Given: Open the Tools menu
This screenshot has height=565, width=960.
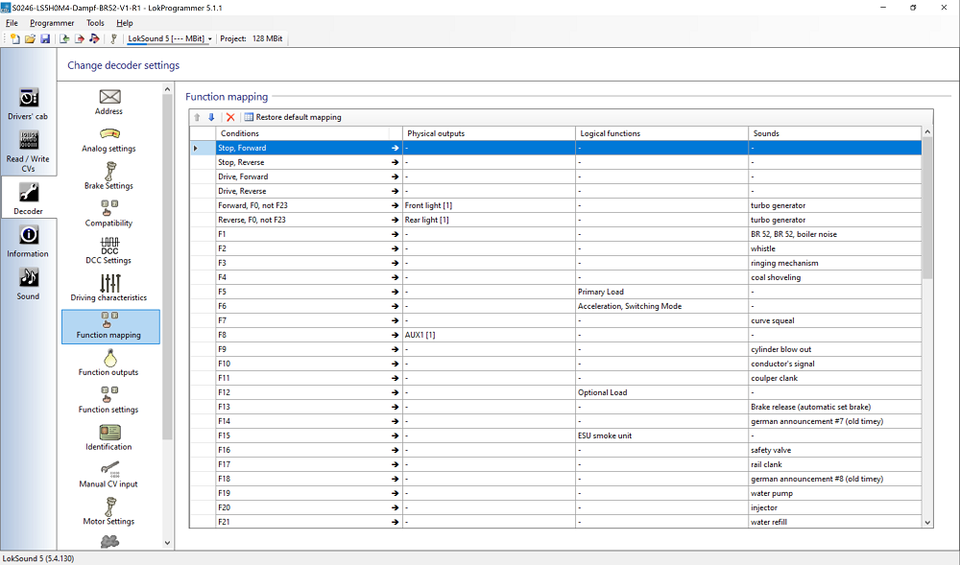Looking at the screenshot, I should 95,23.
